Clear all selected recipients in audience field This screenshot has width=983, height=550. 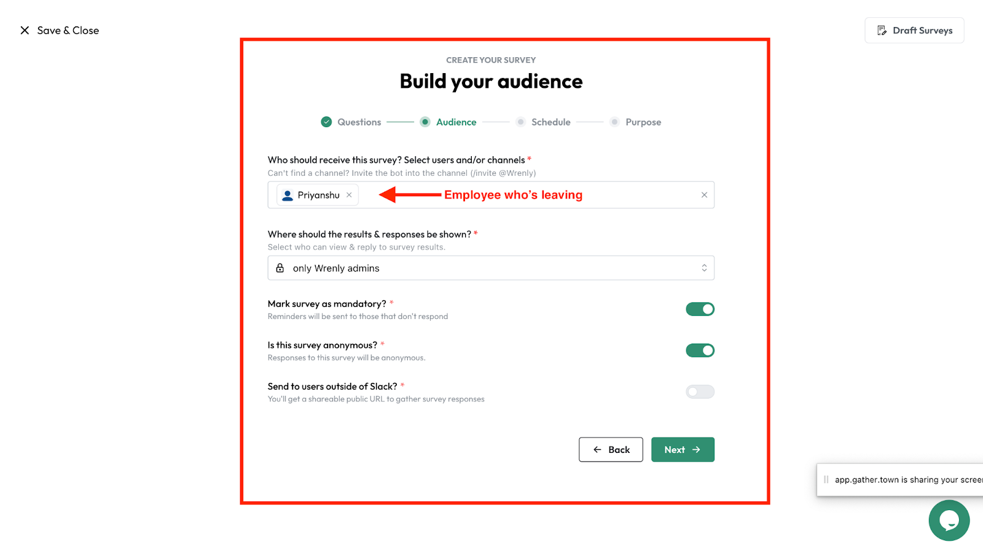point(704,195)
